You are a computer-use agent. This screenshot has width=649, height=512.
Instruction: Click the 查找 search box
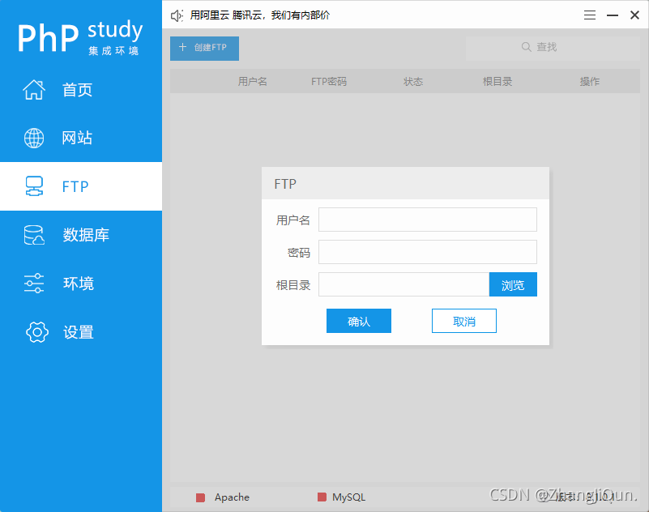(x=551, y=47)
